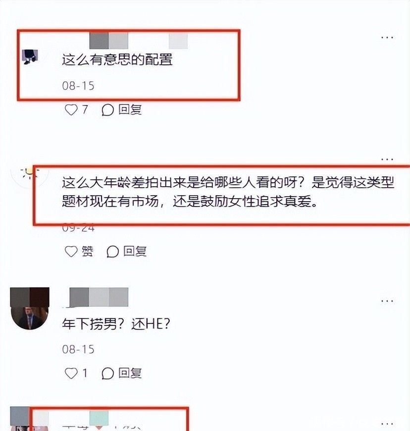Click reply bubble icon under the 09-24 comment
Image resolution: width=410 pixels, height=431 pixels.
[113, 252]
